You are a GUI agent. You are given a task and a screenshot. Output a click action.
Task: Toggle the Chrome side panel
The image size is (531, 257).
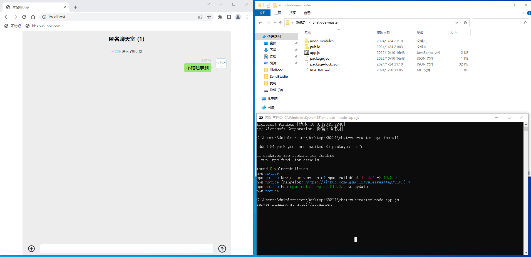pos(229,17)
